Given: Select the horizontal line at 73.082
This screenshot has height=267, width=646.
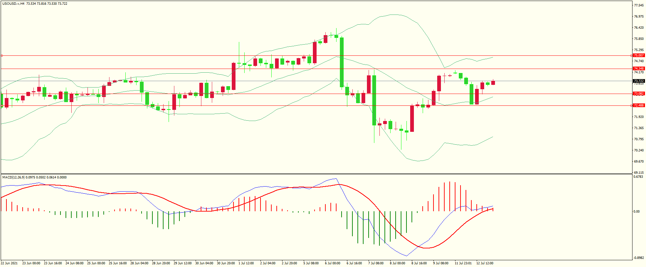Looking at the screenshot, I should tap(316, 94).
